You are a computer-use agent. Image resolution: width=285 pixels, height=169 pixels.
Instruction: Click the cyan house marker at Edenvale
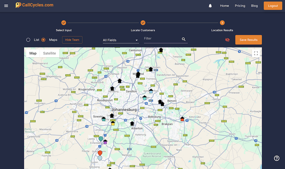144,97
